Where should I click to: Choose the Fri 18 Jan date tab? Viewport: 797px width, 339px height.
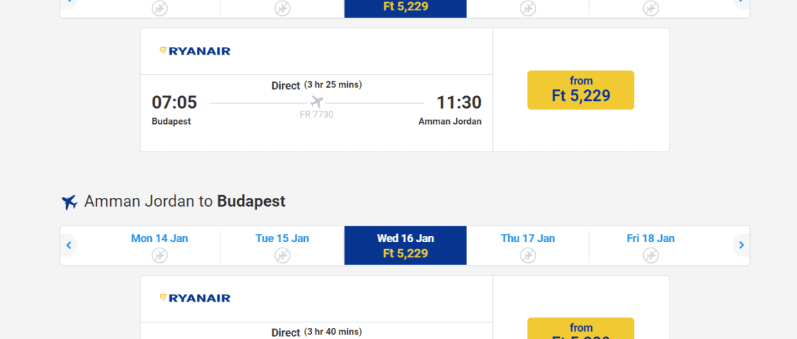pos(651,246)
